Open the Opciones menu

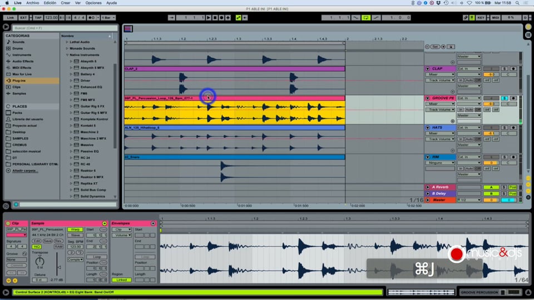tap(93, 3)
